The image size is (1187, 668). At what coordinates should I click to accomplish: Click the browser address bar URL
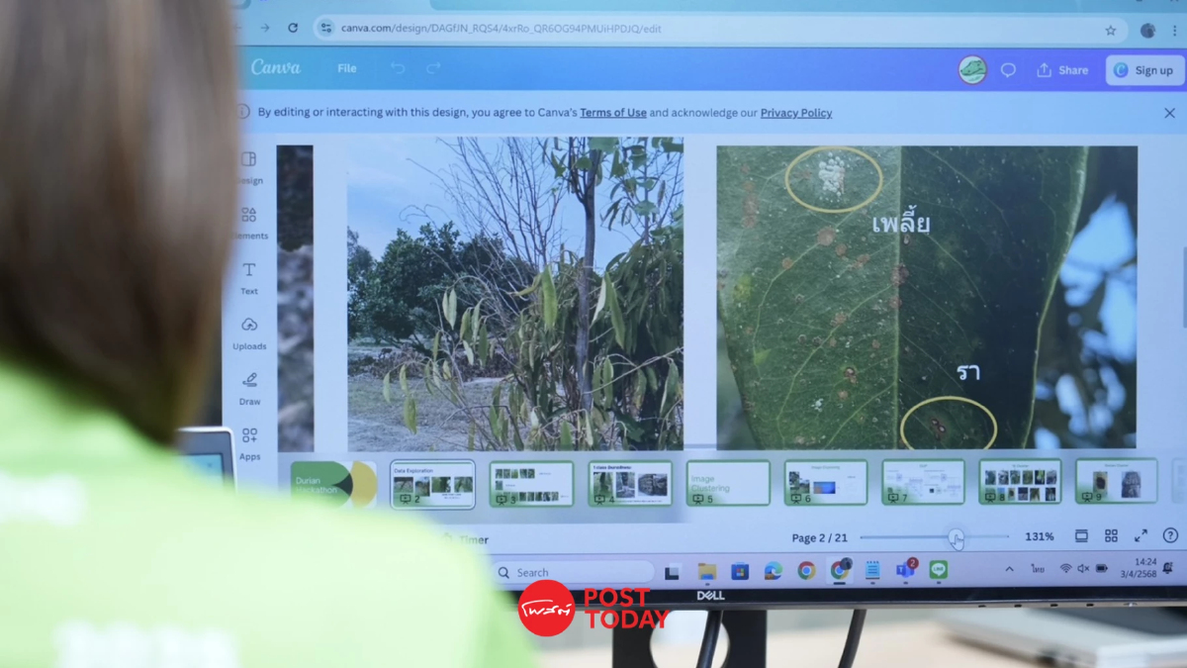pos(501,29)
